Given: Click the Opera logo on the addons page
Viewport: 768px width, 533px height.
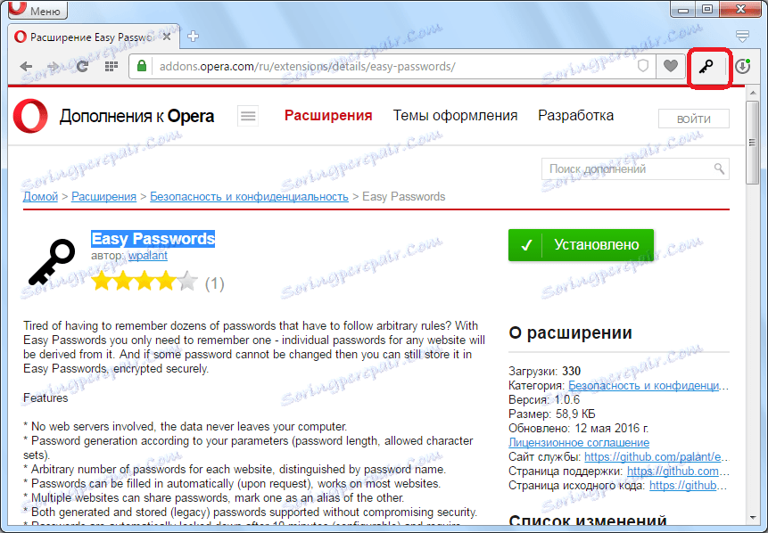Looking at the screenshot, I should 29,116.
